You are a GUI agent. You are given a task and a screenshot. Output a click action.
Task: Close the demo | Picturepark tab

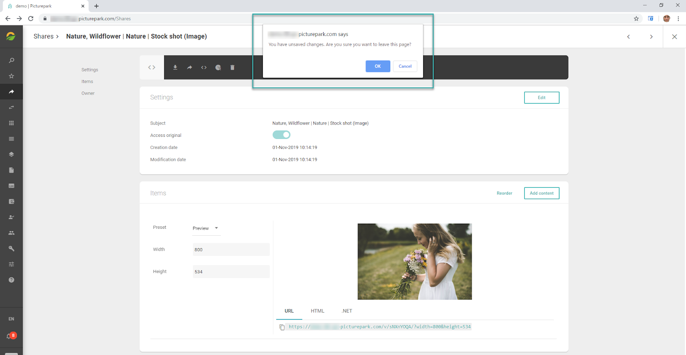tap(83, 6)
